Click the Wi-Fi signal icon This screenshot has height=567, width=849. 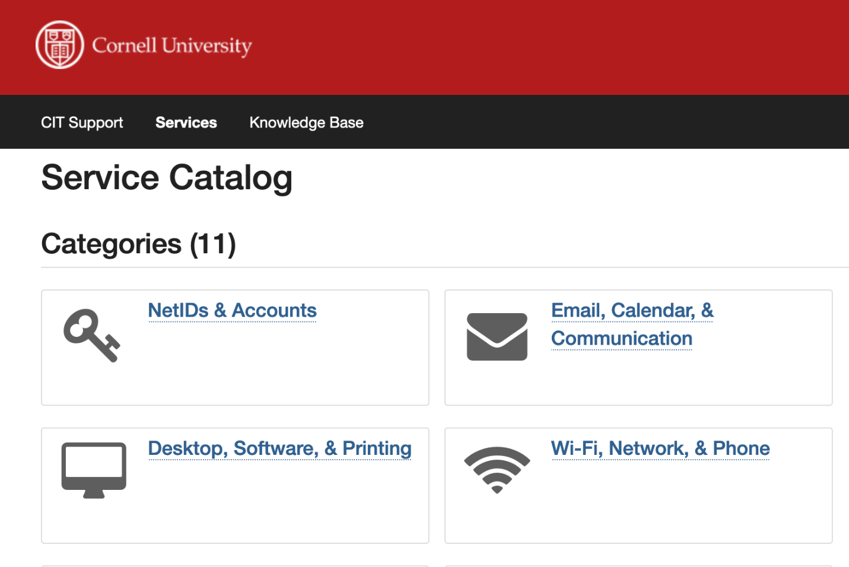click(x=497, y=469)
